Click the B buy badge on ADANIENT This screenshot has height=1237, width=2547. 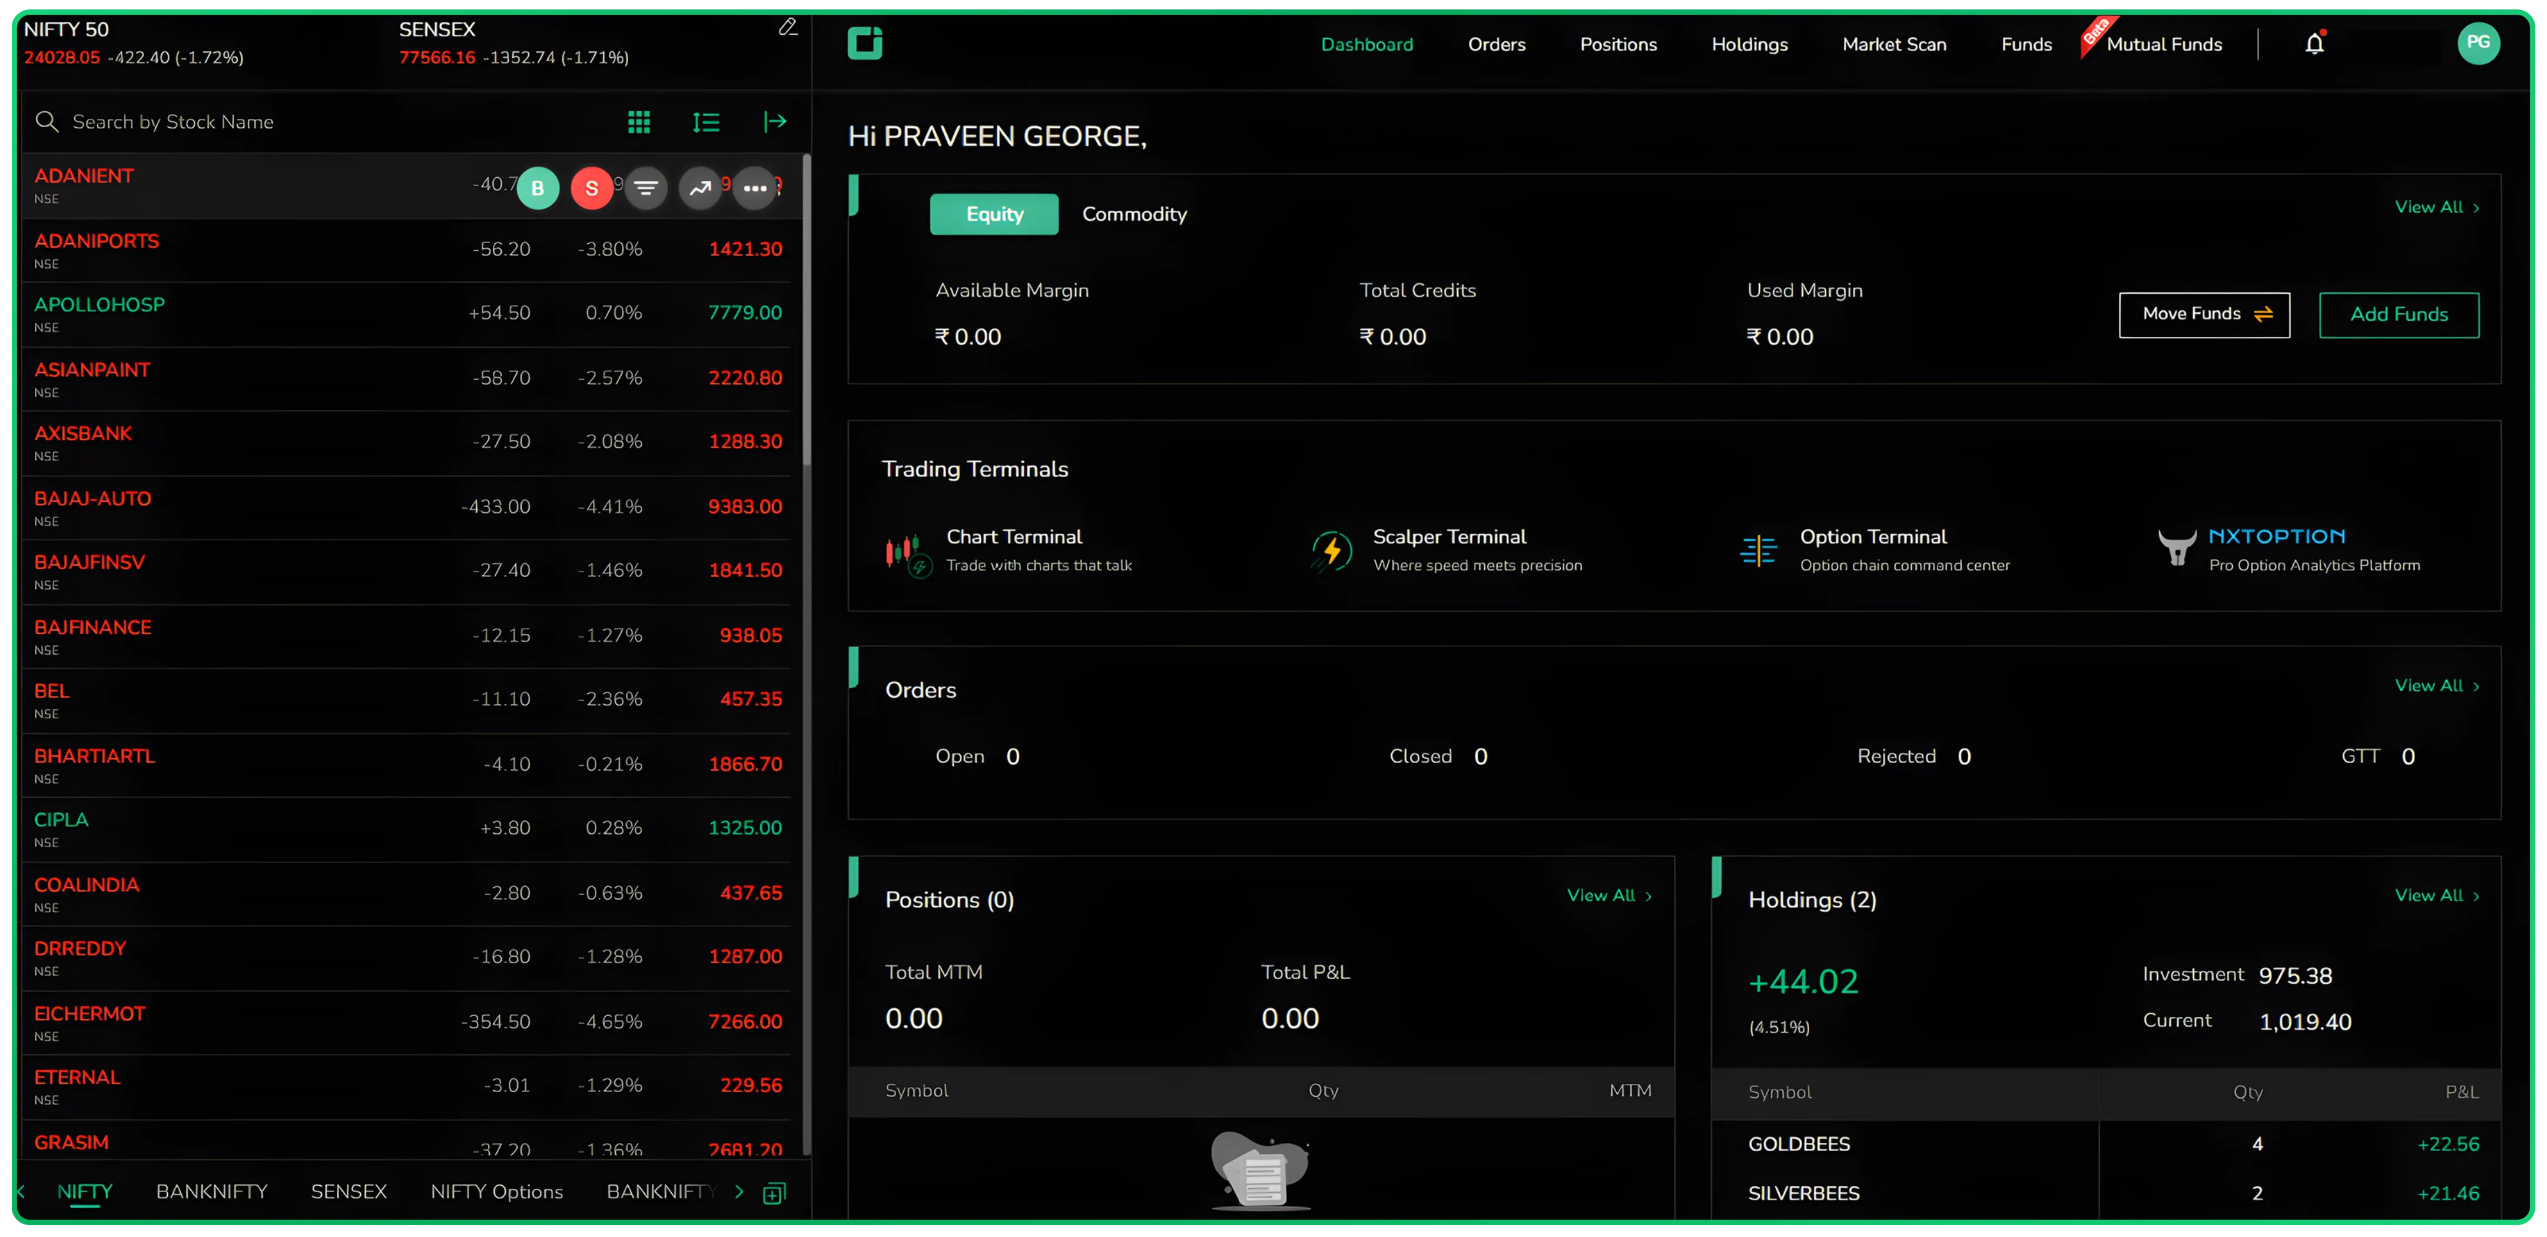click(x=539, y=187)
